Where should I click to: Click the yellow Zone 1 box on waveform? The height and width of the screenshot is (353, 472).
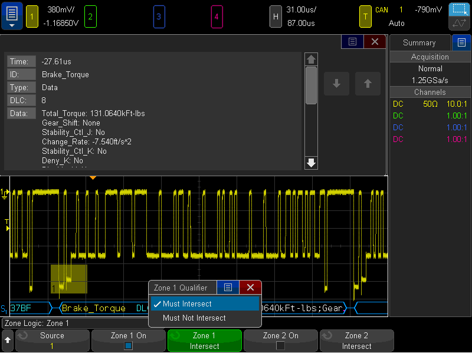pyautogui.click(x=69, y=279)
